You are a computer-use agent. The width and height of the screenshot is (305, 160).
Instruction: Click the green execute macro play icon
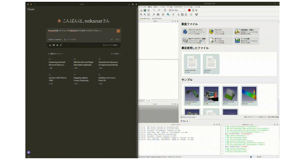(x=196, y=10)
